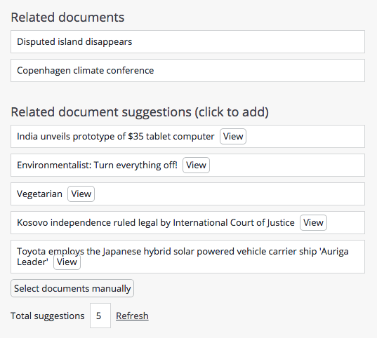Click 'Related document suggestions' heading

point(140,112)
